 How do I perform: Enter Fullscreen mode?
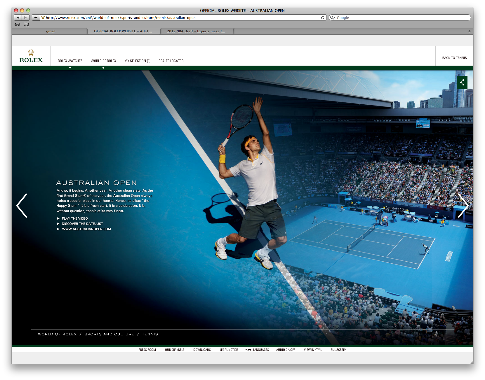(x=339, y=350)
